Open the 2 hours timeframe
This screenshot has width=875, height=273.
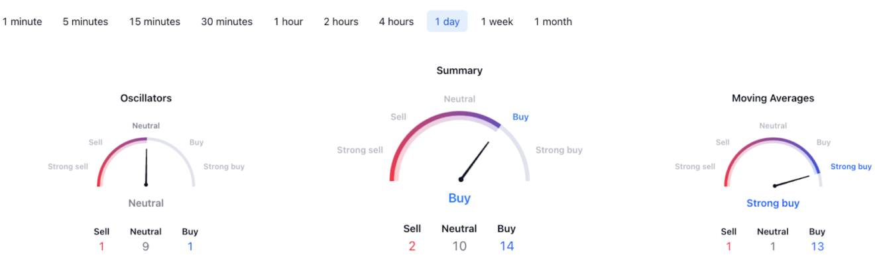pos(341,21)
